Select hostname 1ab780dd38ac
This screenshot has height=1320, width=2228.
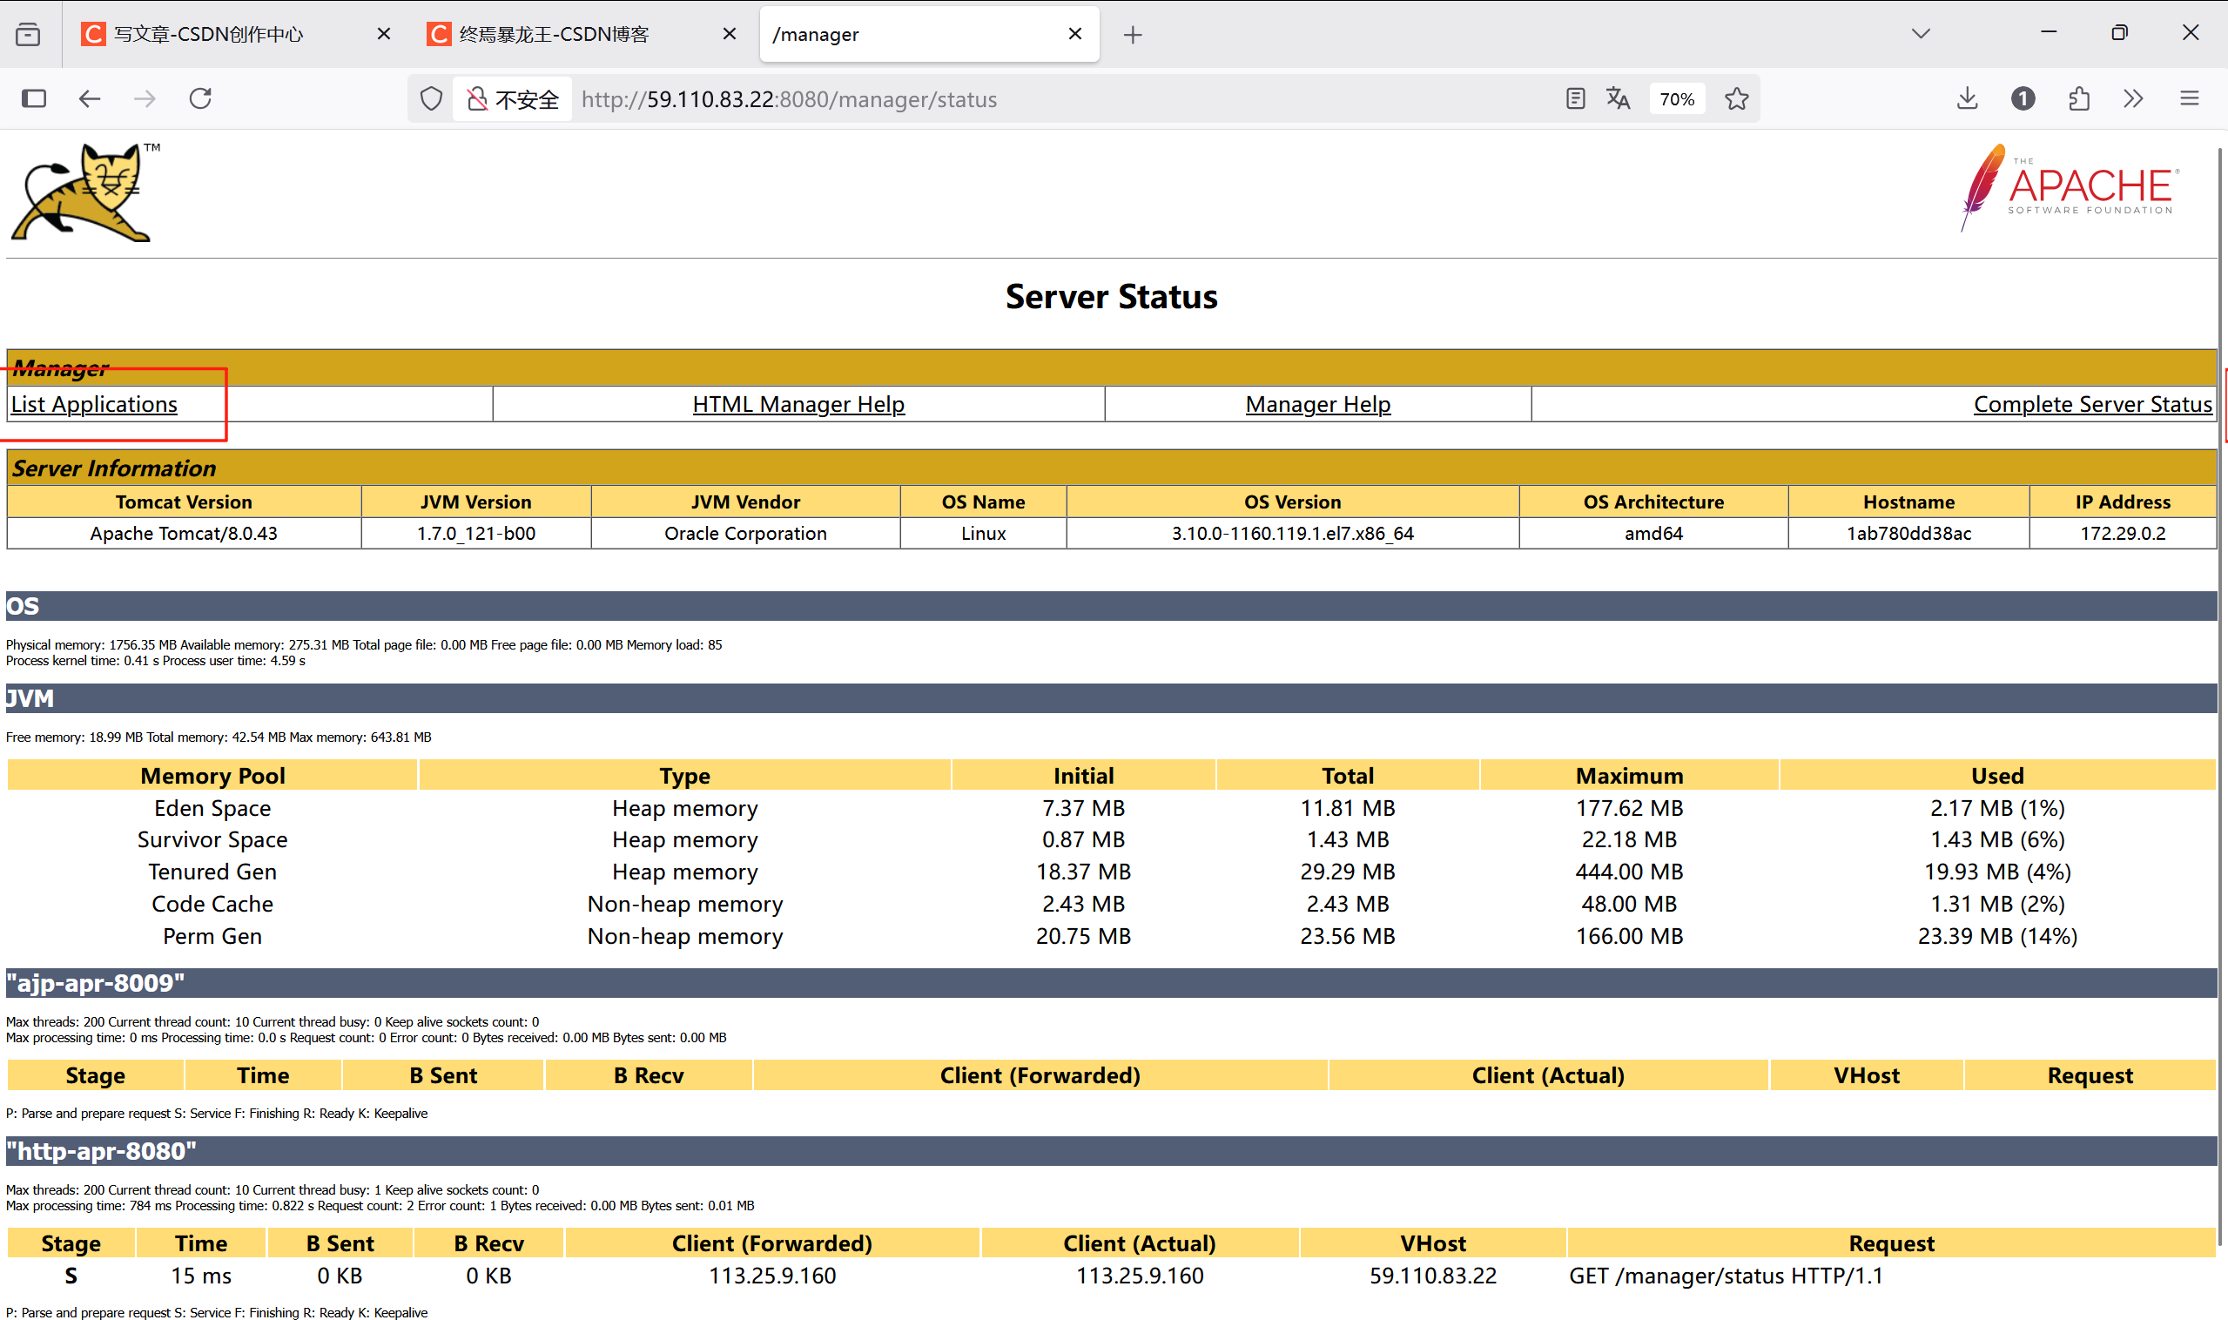(1908, 533)
